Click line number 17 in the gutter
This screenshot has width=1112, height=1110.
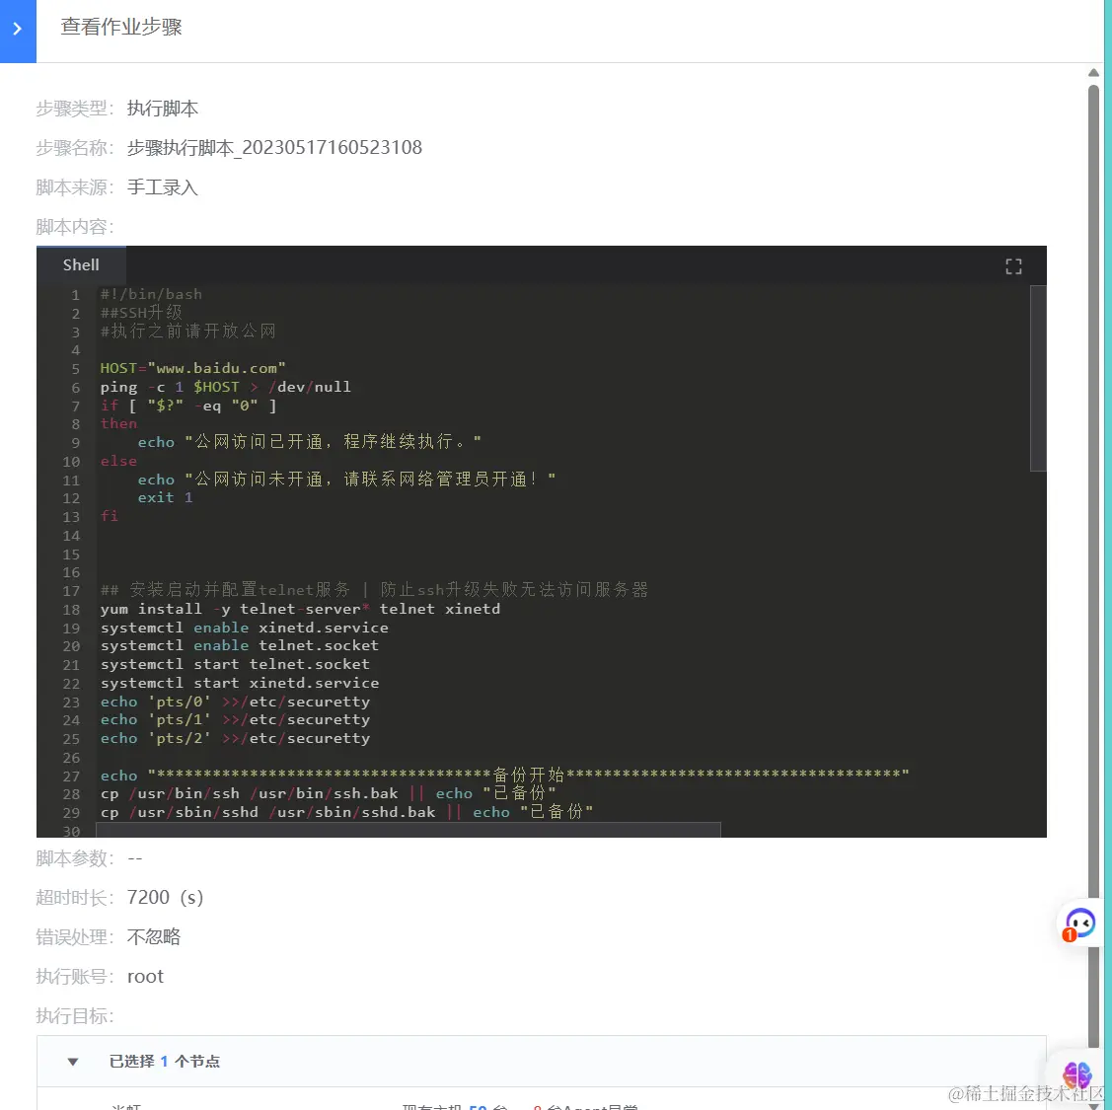point(72,591)
